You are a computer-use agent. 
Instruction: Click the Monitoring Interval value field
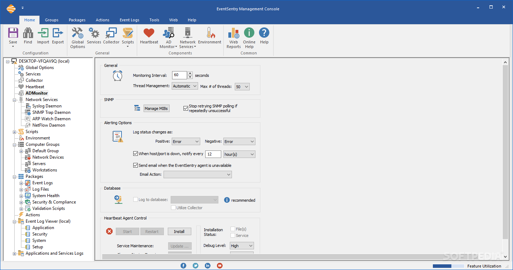tap(180, 75)
